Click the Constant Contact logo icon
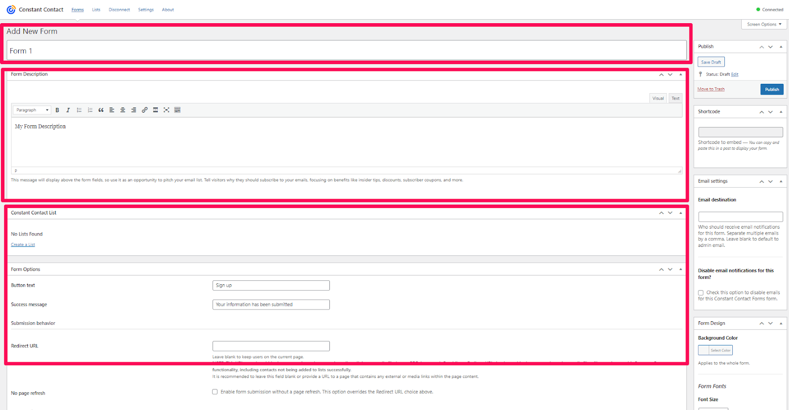This screenshot has width=789, height=410. pyautogui.click(x=11, y=9)
